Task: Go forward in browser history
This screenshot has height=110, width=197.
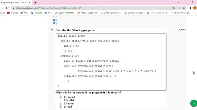Action: click(x=2, y=8)
